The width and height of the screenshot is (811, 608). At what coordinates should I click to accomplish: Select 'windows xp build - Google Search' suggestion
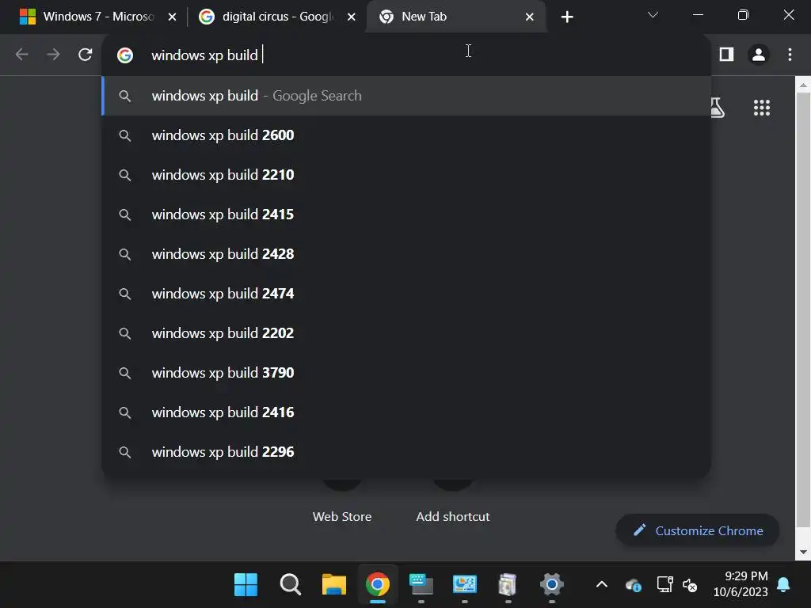click(x=406, y=96)
